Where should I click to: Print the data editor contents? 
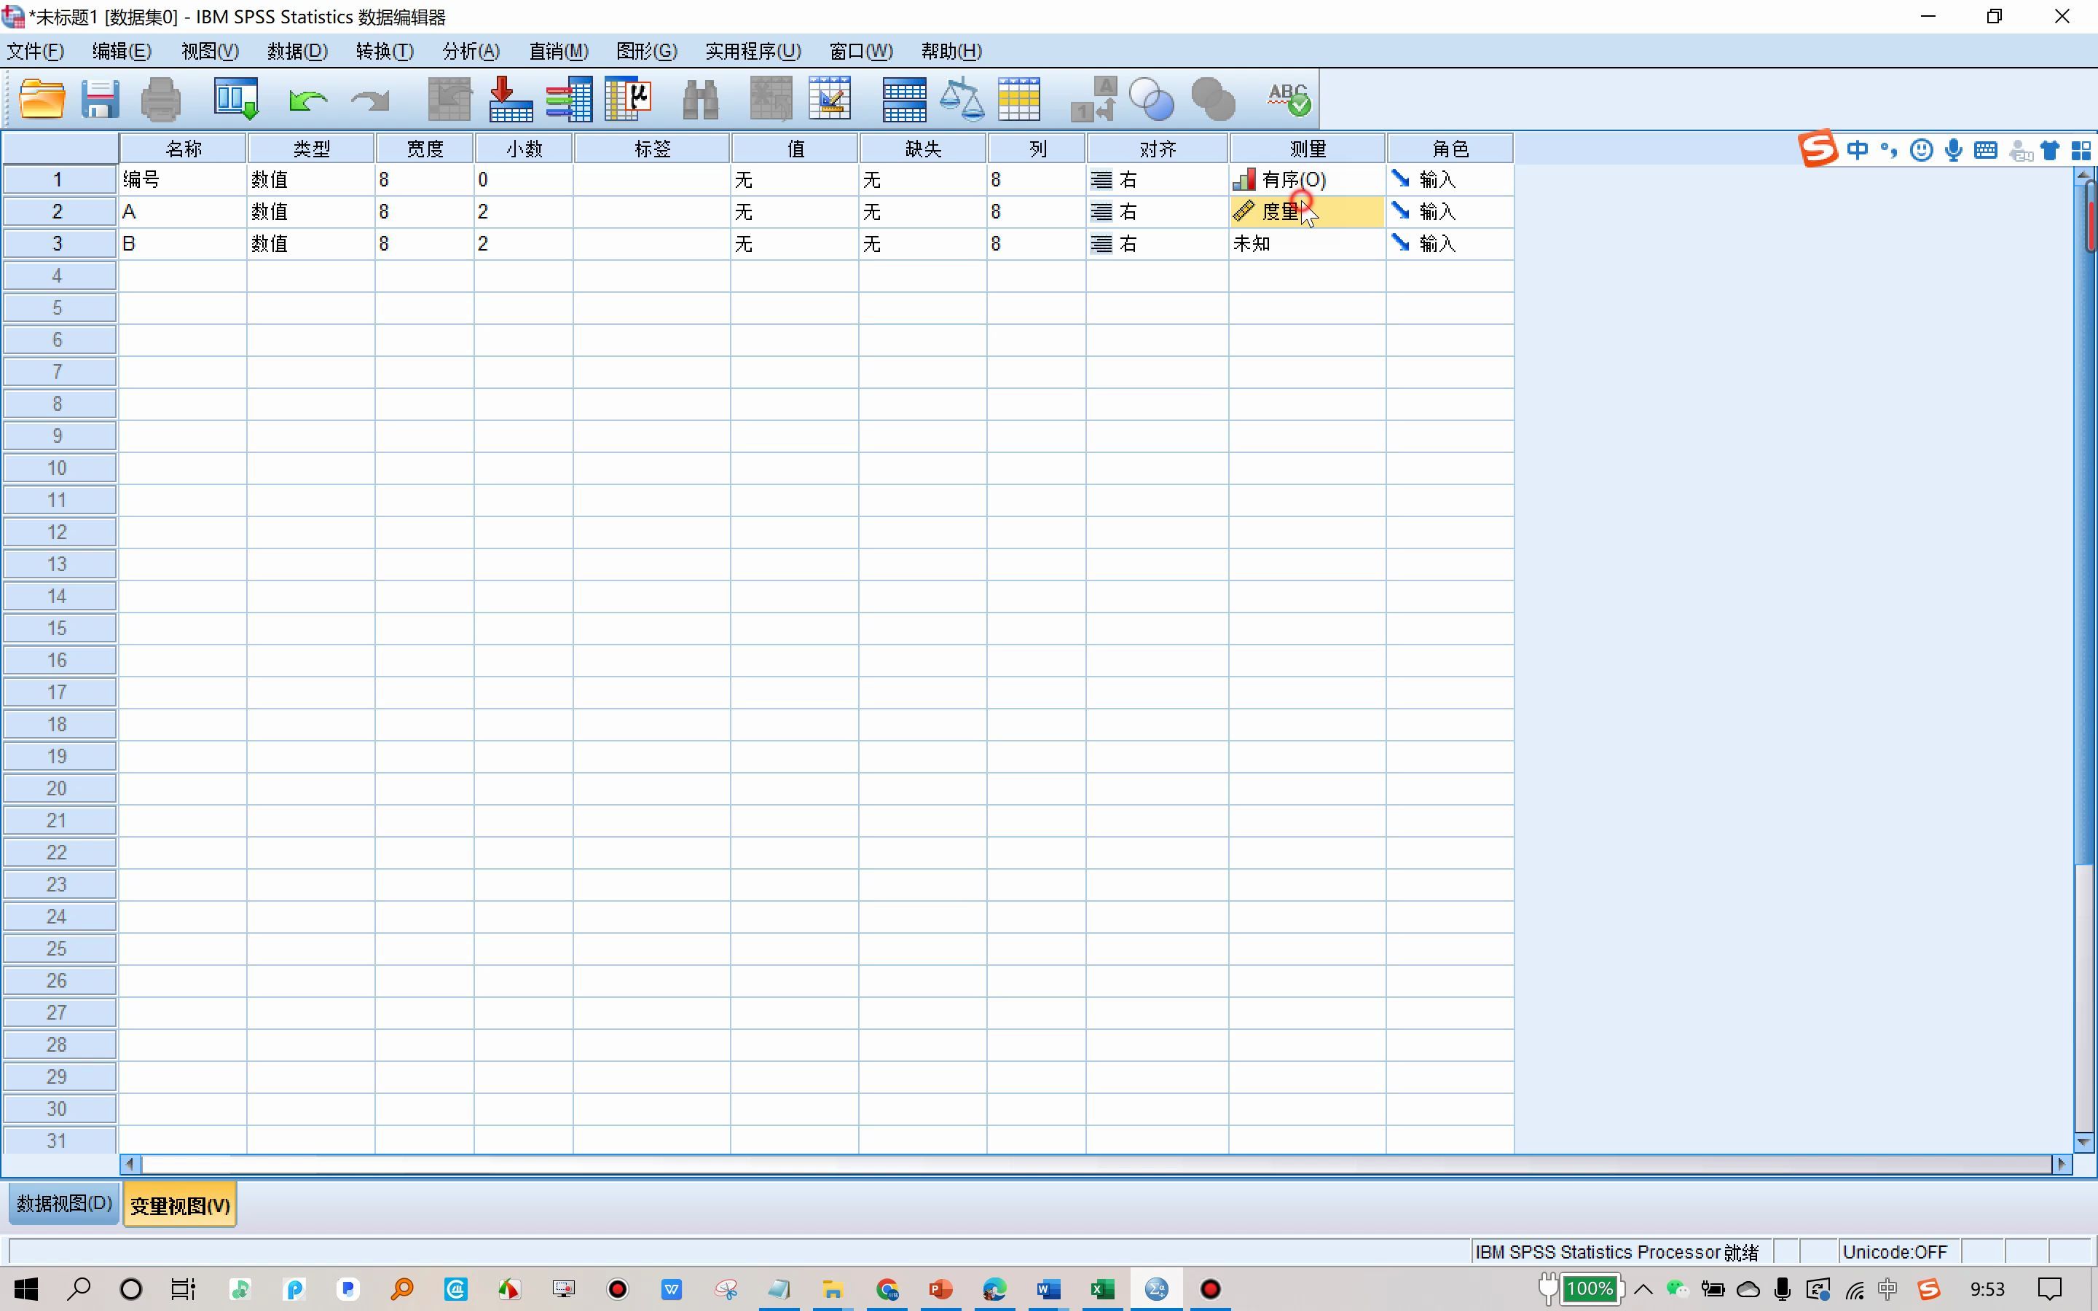[x=161, y=98]
